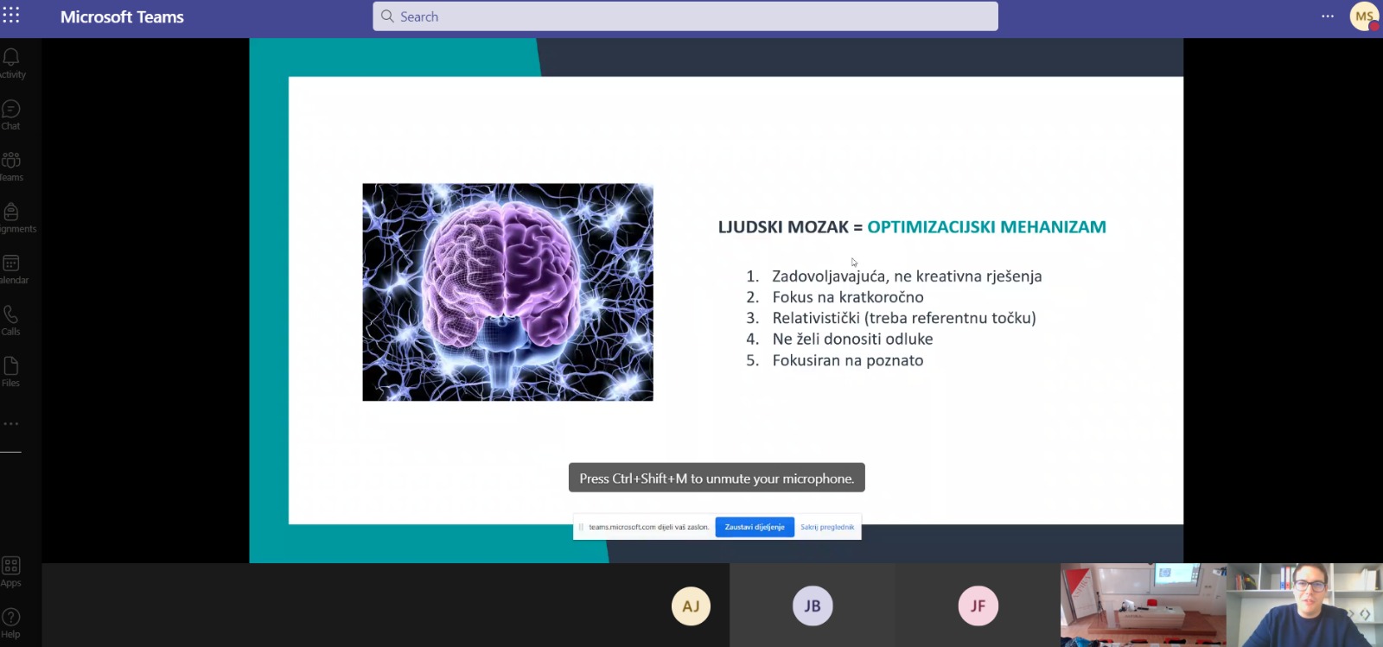Image resolution: width=1383 pixels, height=647 pixels.
Task: Open the Files section
Action: (x=11, y=371)
